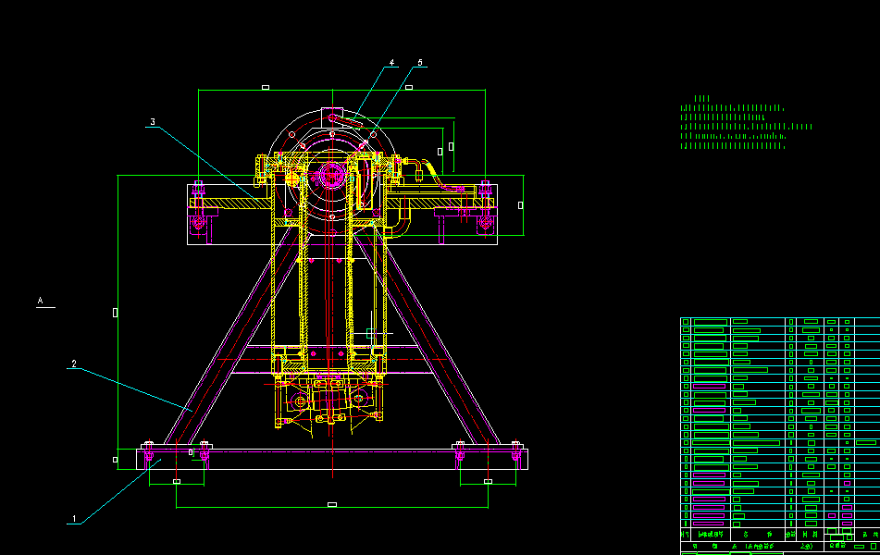Click the parts list header row

click(x=780, y=535)
